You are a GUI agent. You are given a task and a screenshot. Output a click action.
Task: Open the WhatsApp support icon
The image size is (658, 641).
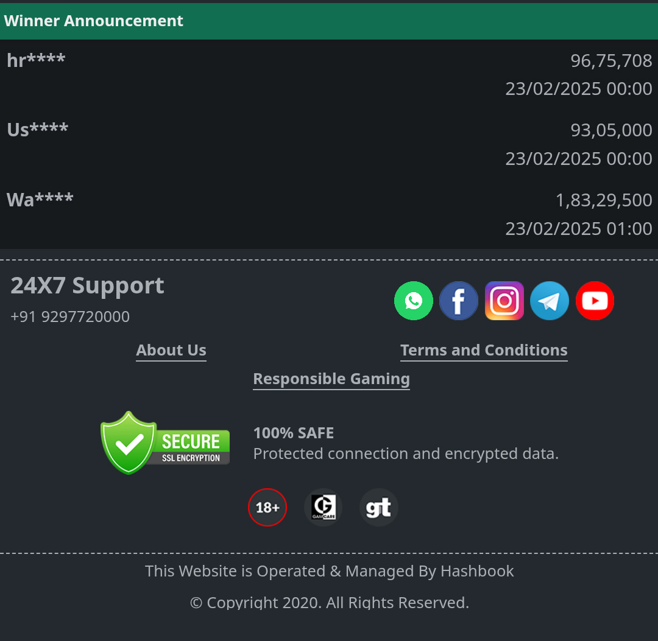point(414,301)
